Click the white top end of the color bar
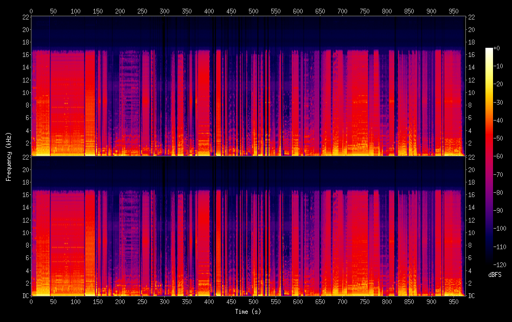Screen dimensions: 512x322 (x=489, y=50)
